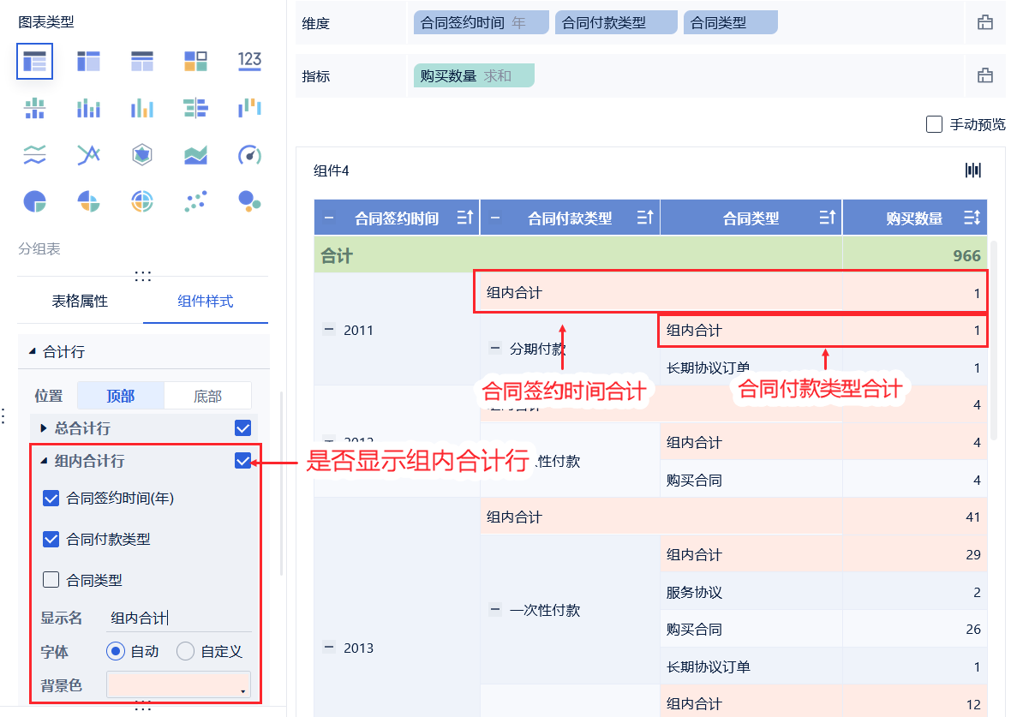
Task: Switch to the 表格属性 tab
Action: click(80, 302)
